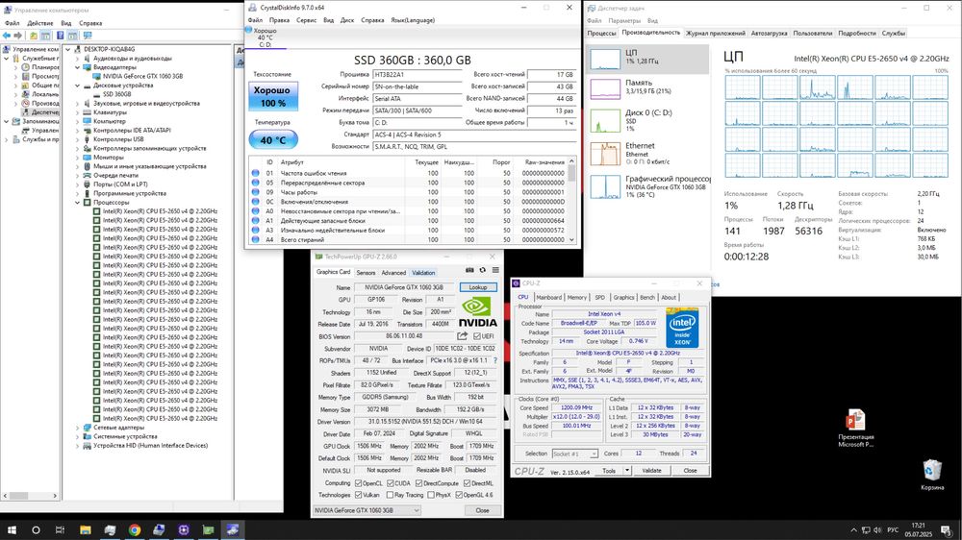Screen dimensions: 962x540
Task: Open Task View from taskbar
Action: 60,529
